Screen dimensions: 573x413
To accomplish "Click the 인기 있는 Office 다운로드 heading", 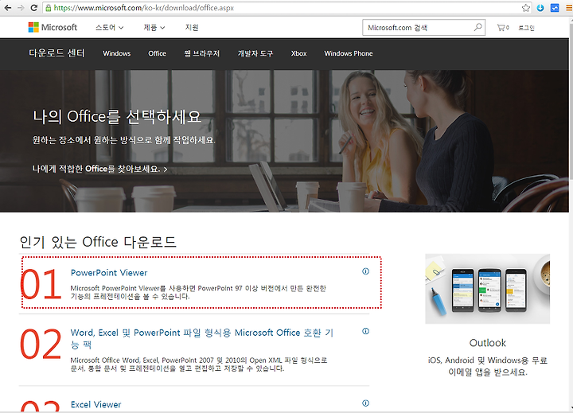I will (98, 242).
